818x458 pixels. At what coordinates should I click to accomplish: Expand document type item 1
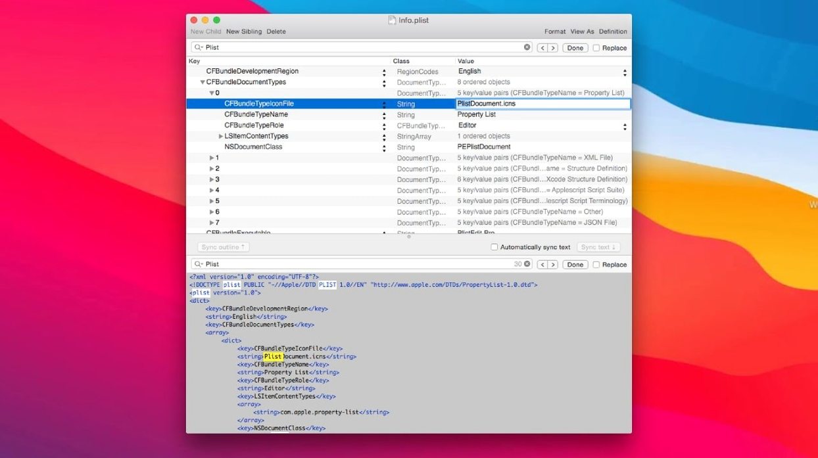(x=212, y=158)
